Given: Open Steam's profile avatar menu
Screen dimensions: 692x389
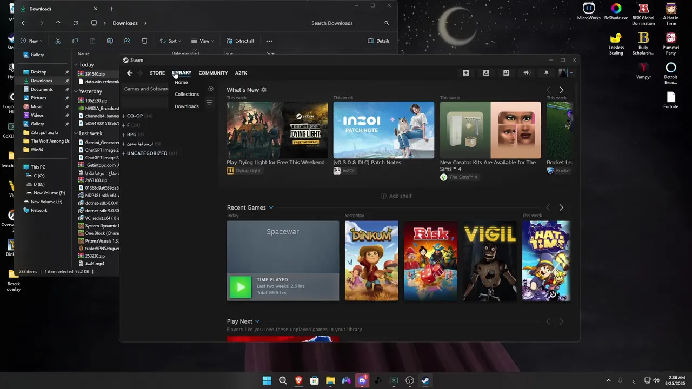Looking at the screenshot, I should point(565,73).
